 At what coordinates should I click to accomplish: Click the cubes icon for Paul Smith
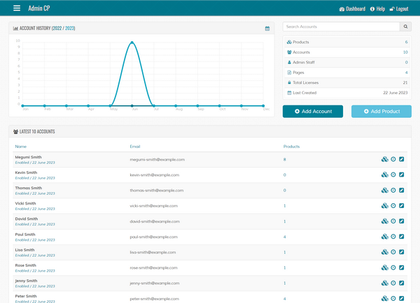(384, 237)
